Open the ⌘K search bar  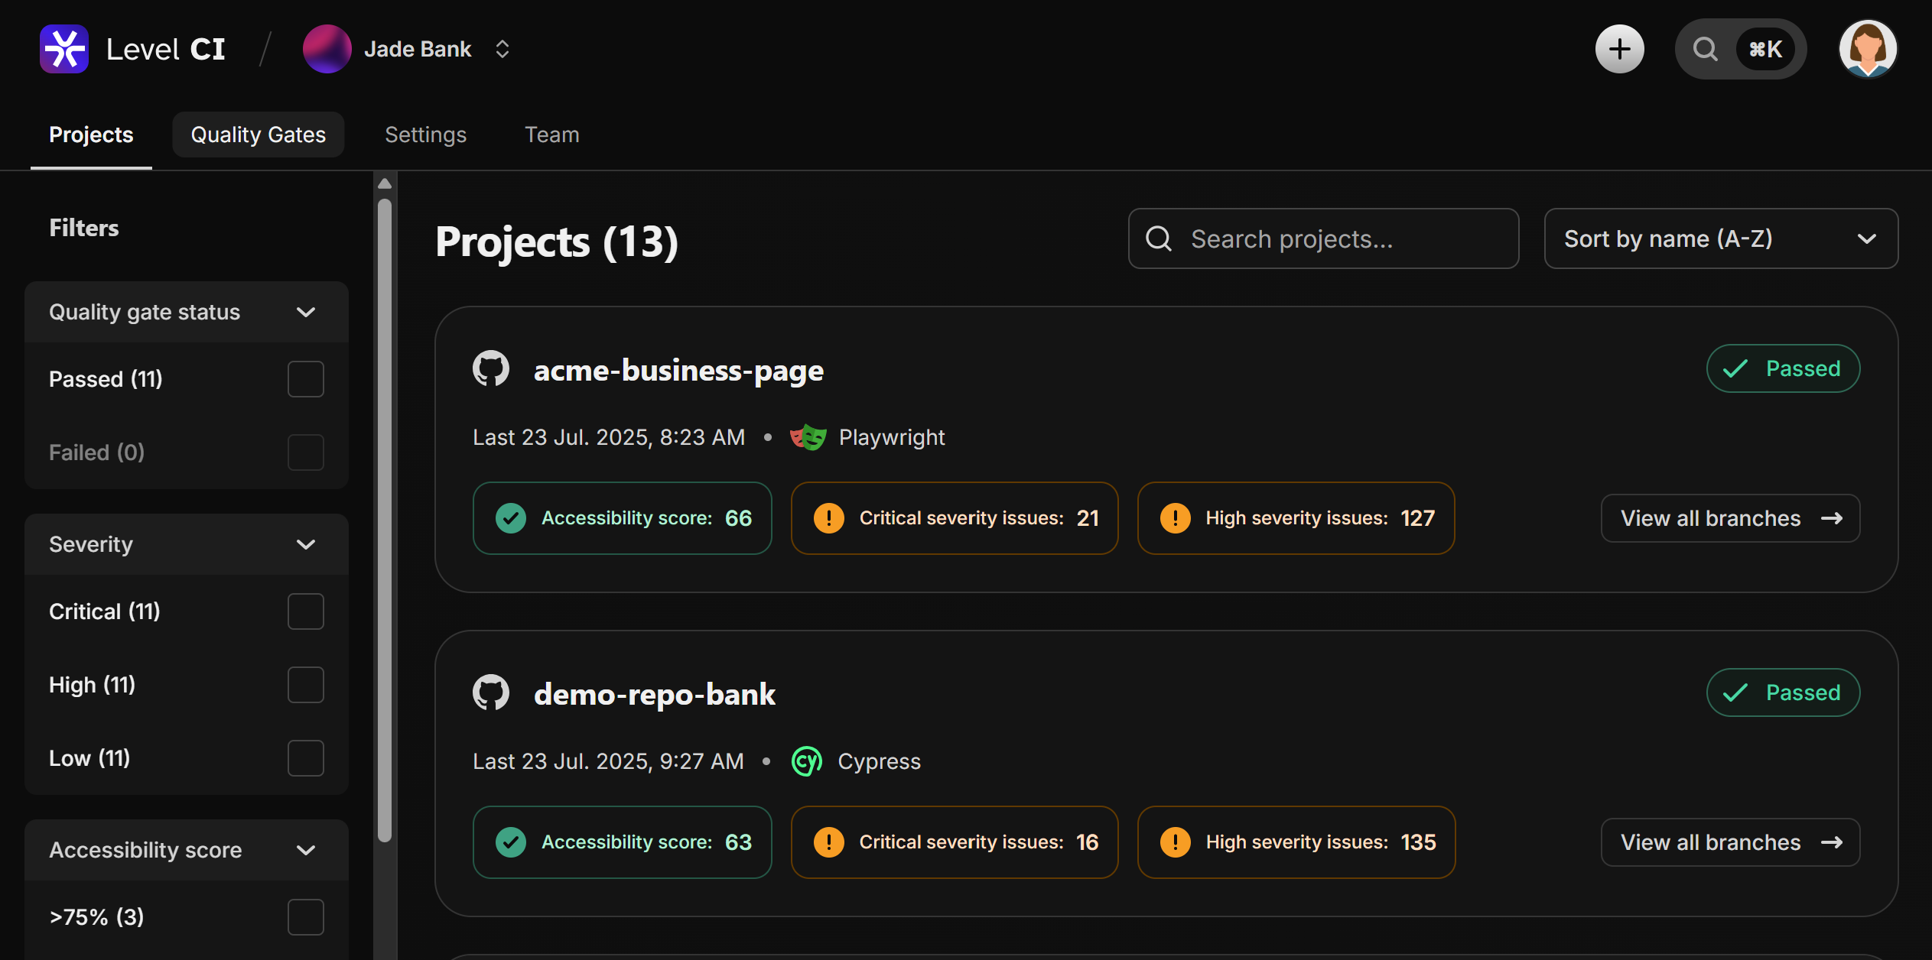pos(1741,48)
